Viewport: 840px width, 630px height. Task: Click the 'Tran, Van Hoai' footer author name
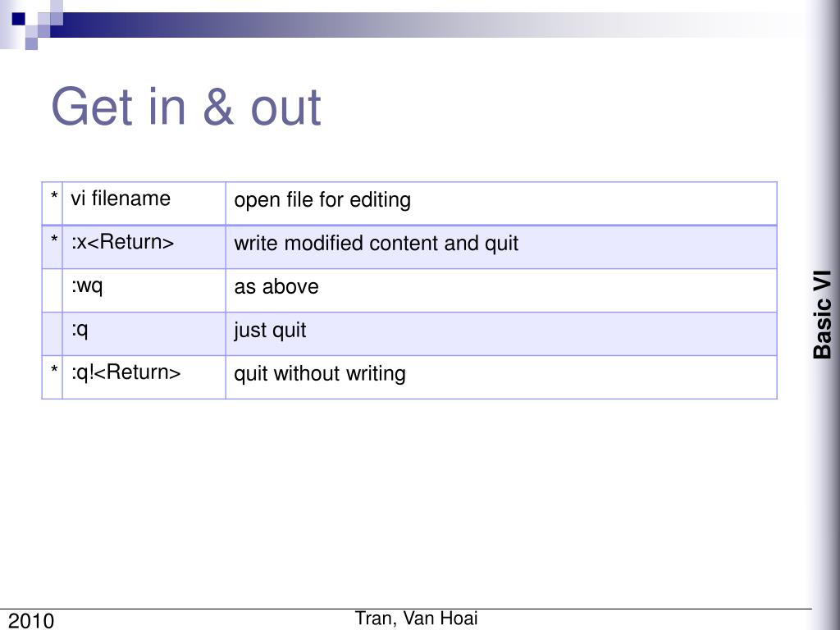coord(416,618)
